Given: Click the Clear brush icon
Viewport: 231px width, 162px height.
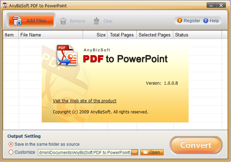Looking at the screenshot, I should pyautogui.click(x=97, y=21).
